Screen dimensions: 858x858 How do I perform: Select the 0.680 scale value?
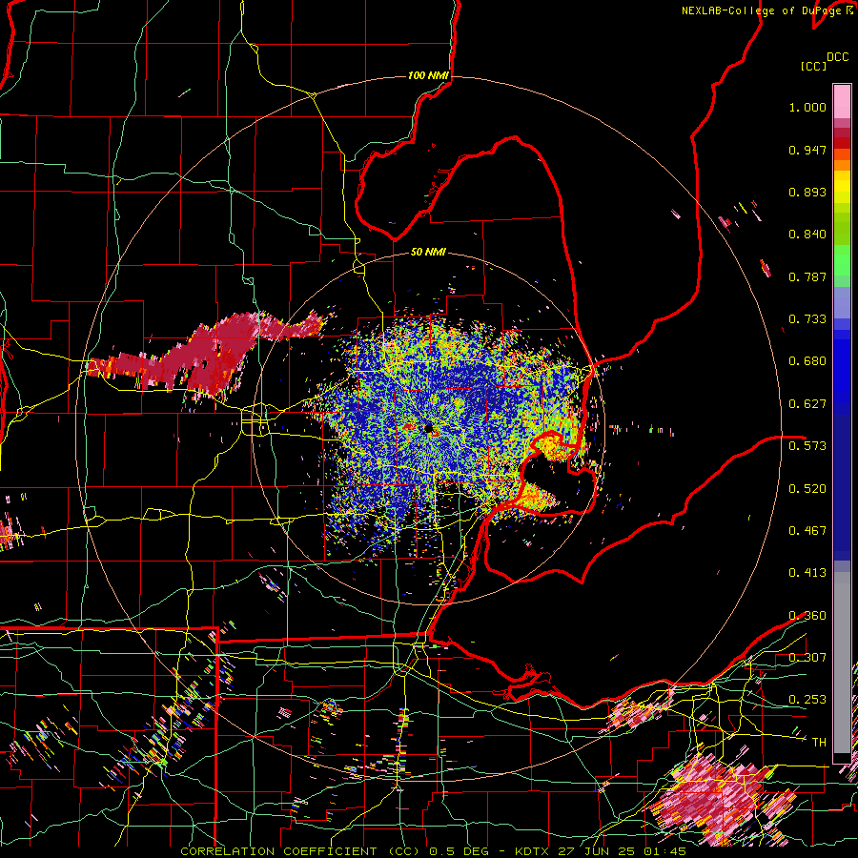[x=807, y=361]
